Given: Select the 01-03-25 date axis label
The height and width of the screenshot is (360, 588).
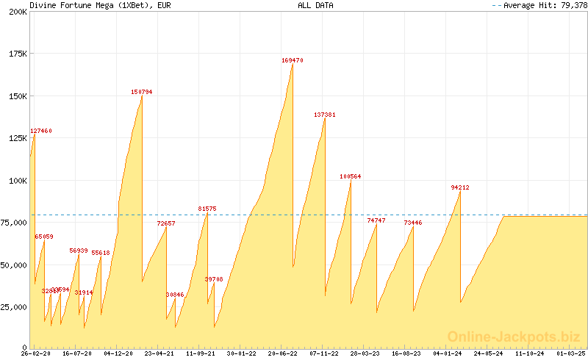Looking at the screenshot, I should point(571,353).
